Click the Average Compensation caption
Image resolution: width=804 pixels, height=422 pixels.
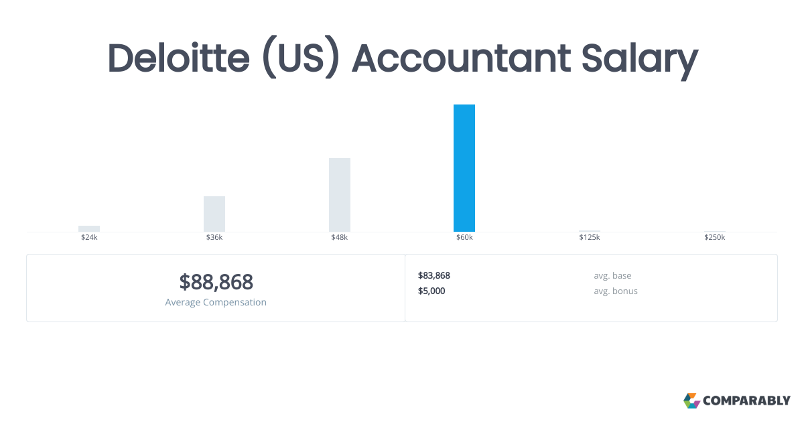pos(216,302)
